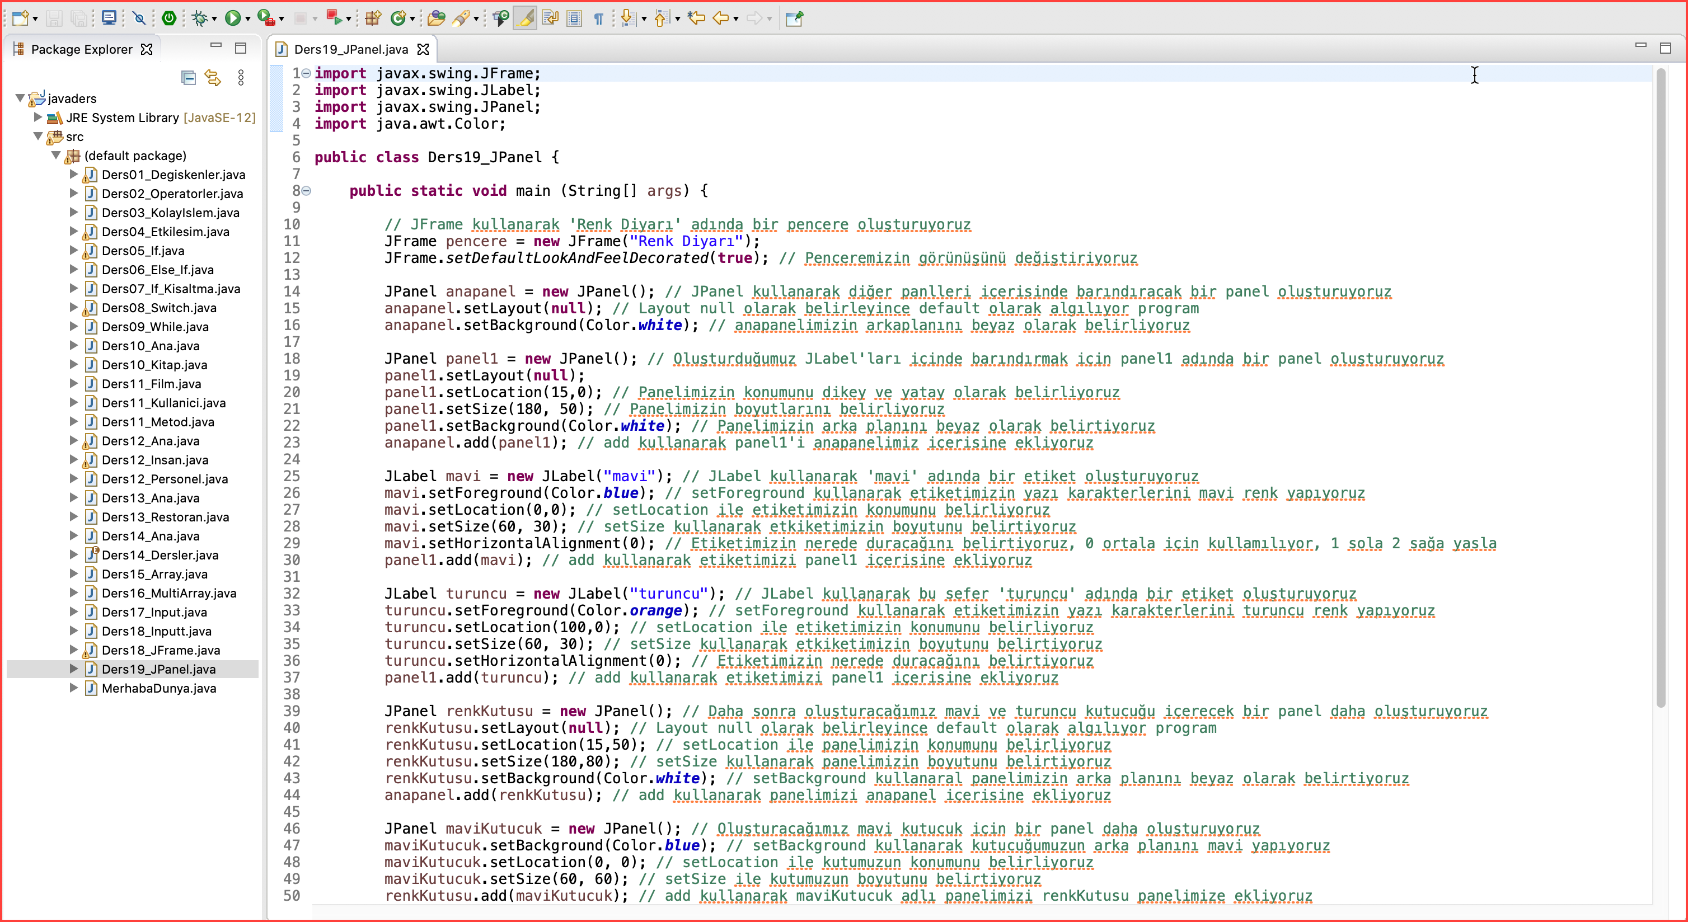Start Debug with the bug icon
The image size is (1688, 922).
[x=199, y=18]
